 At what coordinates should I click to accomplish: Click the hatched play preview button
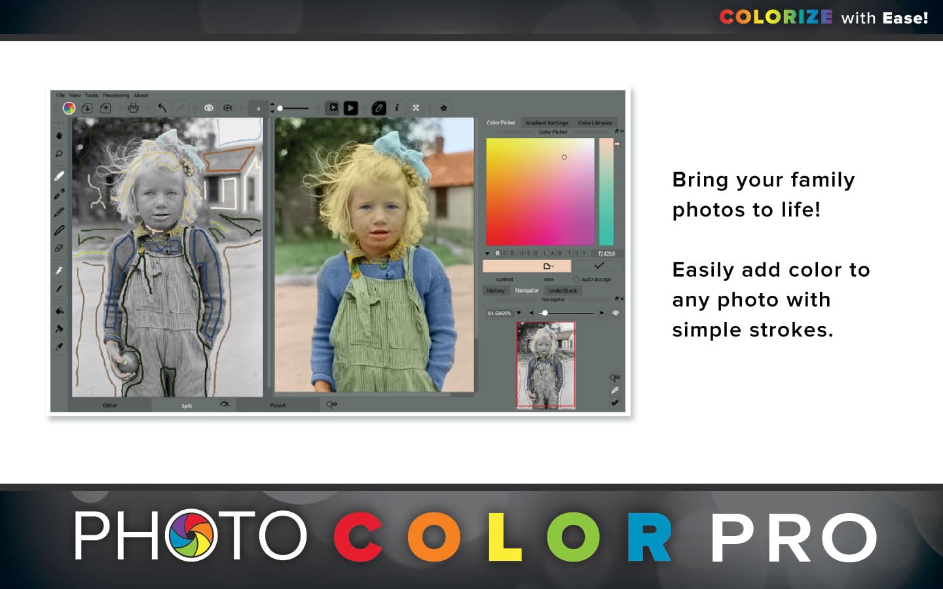click(x=333, y=108)
